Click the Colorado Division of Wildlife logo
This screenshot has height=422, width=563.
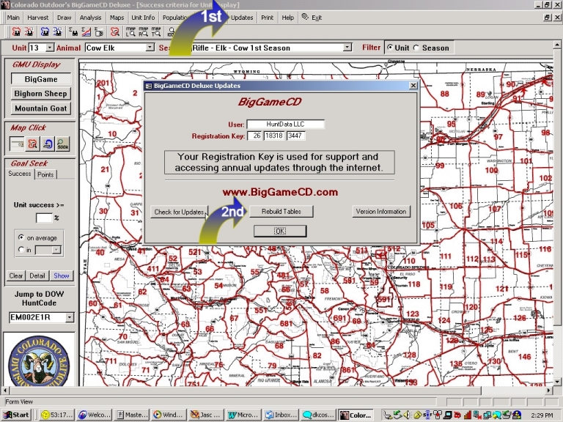click(39, 360)
